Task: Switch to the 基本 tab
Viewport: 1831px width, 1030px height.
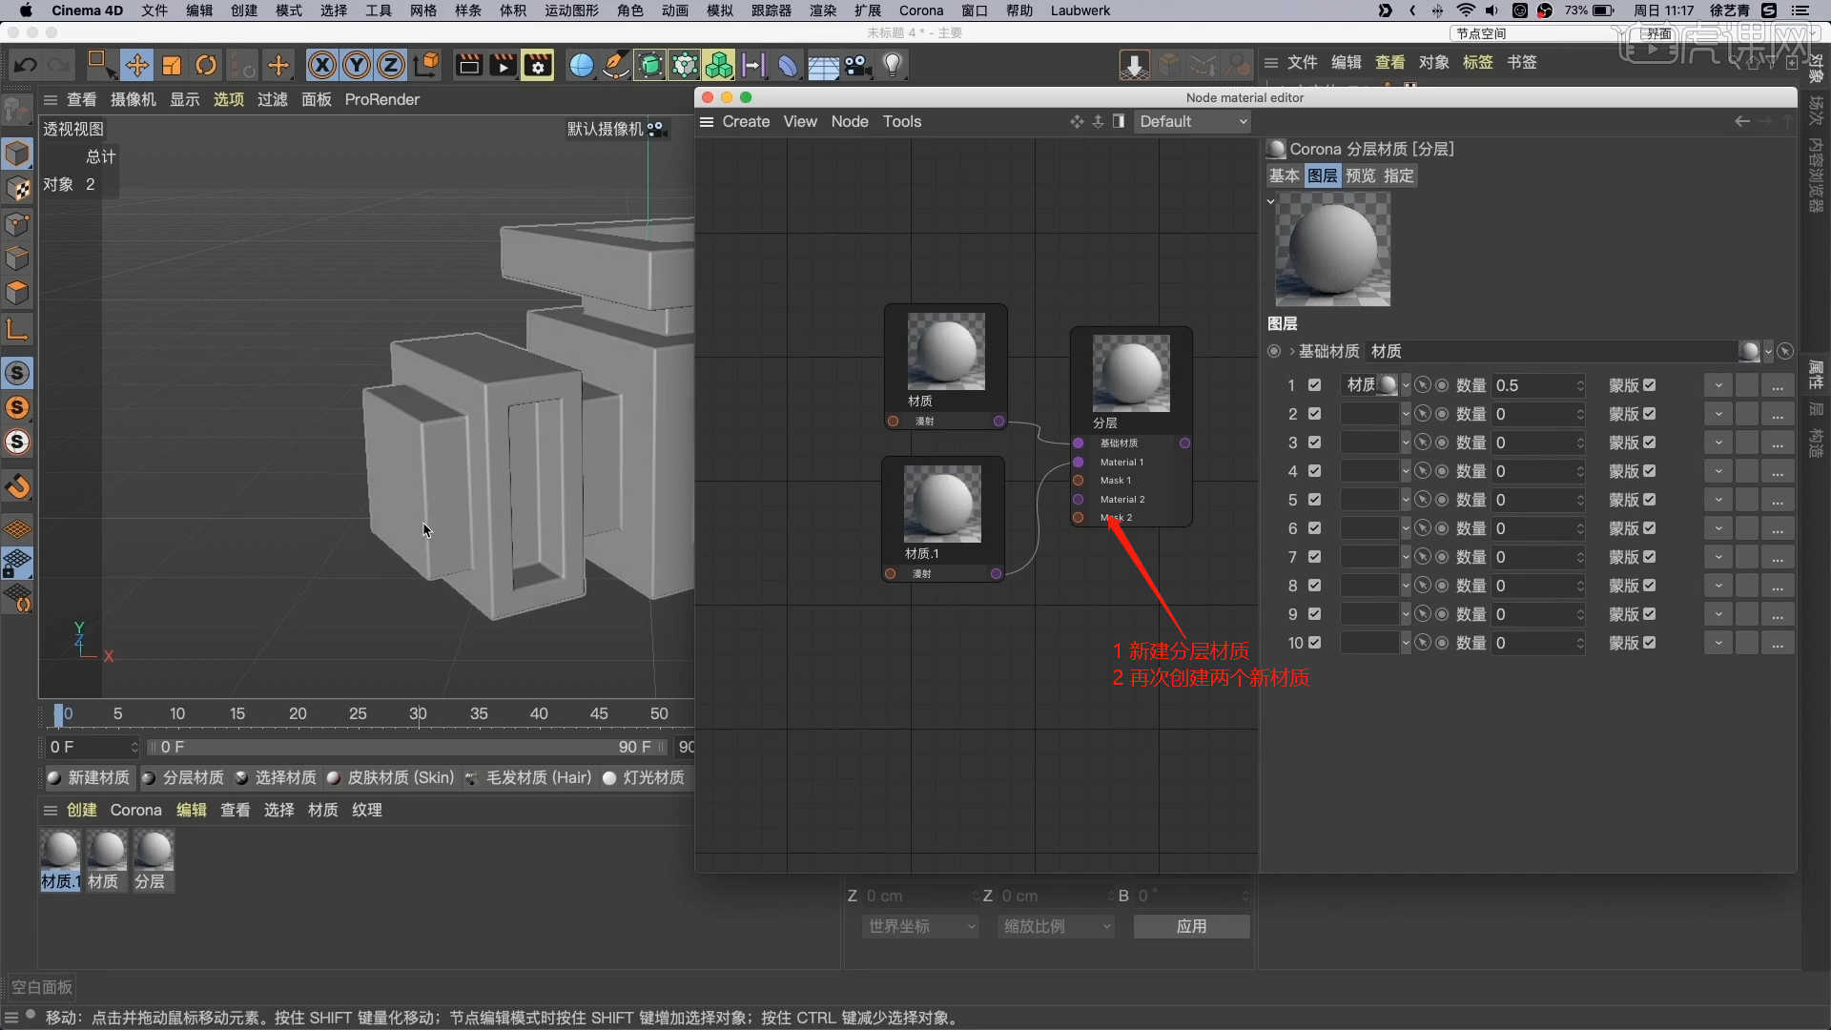Action: (1284, 175)
